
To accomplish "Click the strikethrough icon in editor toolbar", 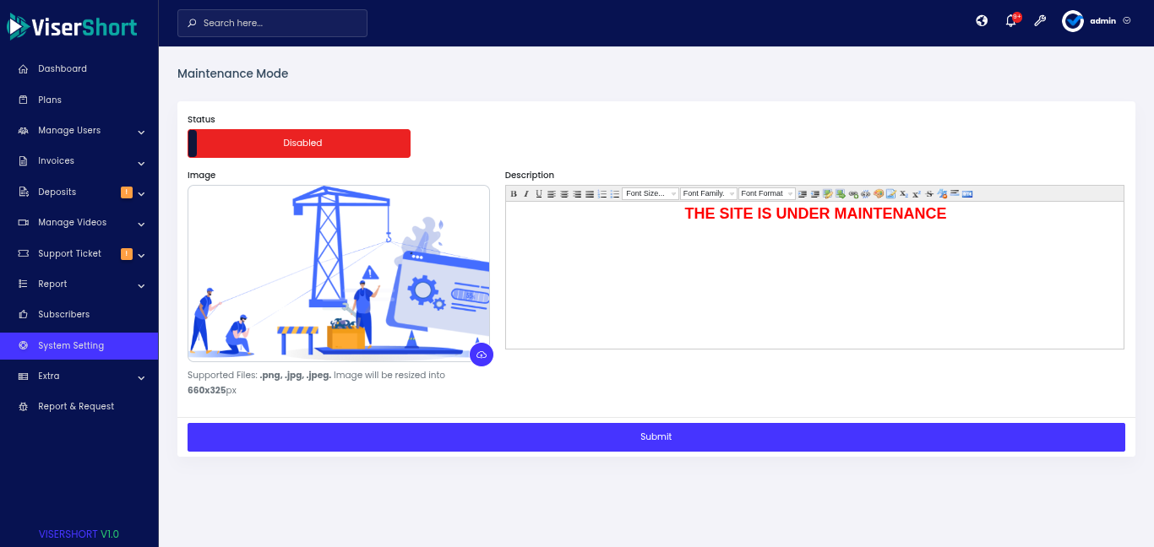I will click(929, 194).
